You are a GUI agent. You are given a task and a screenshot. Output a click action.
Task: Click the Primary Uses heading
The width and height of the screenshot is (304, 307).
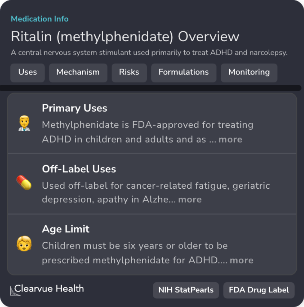(75, 108)
